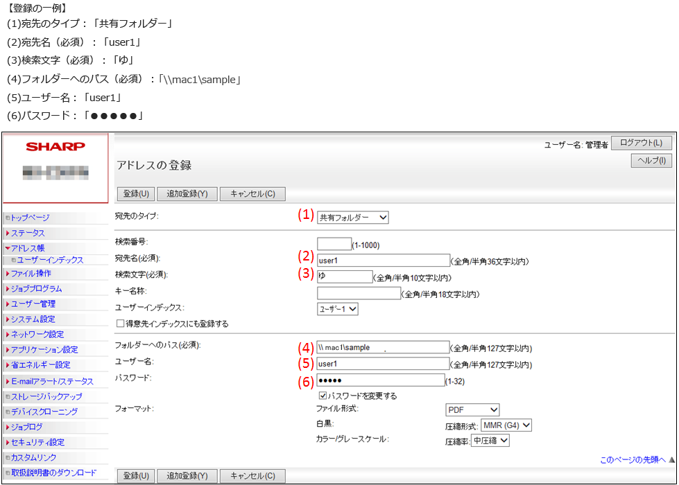
Task: Click the ログアウト(L) button
Action: (x=641, y=143)
